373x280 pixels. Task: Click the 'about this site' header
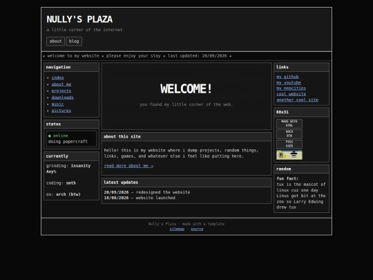coord(186,137)
